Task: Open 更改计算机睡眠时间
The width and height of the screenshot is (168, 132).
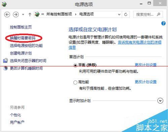Action: click(26, 68)
